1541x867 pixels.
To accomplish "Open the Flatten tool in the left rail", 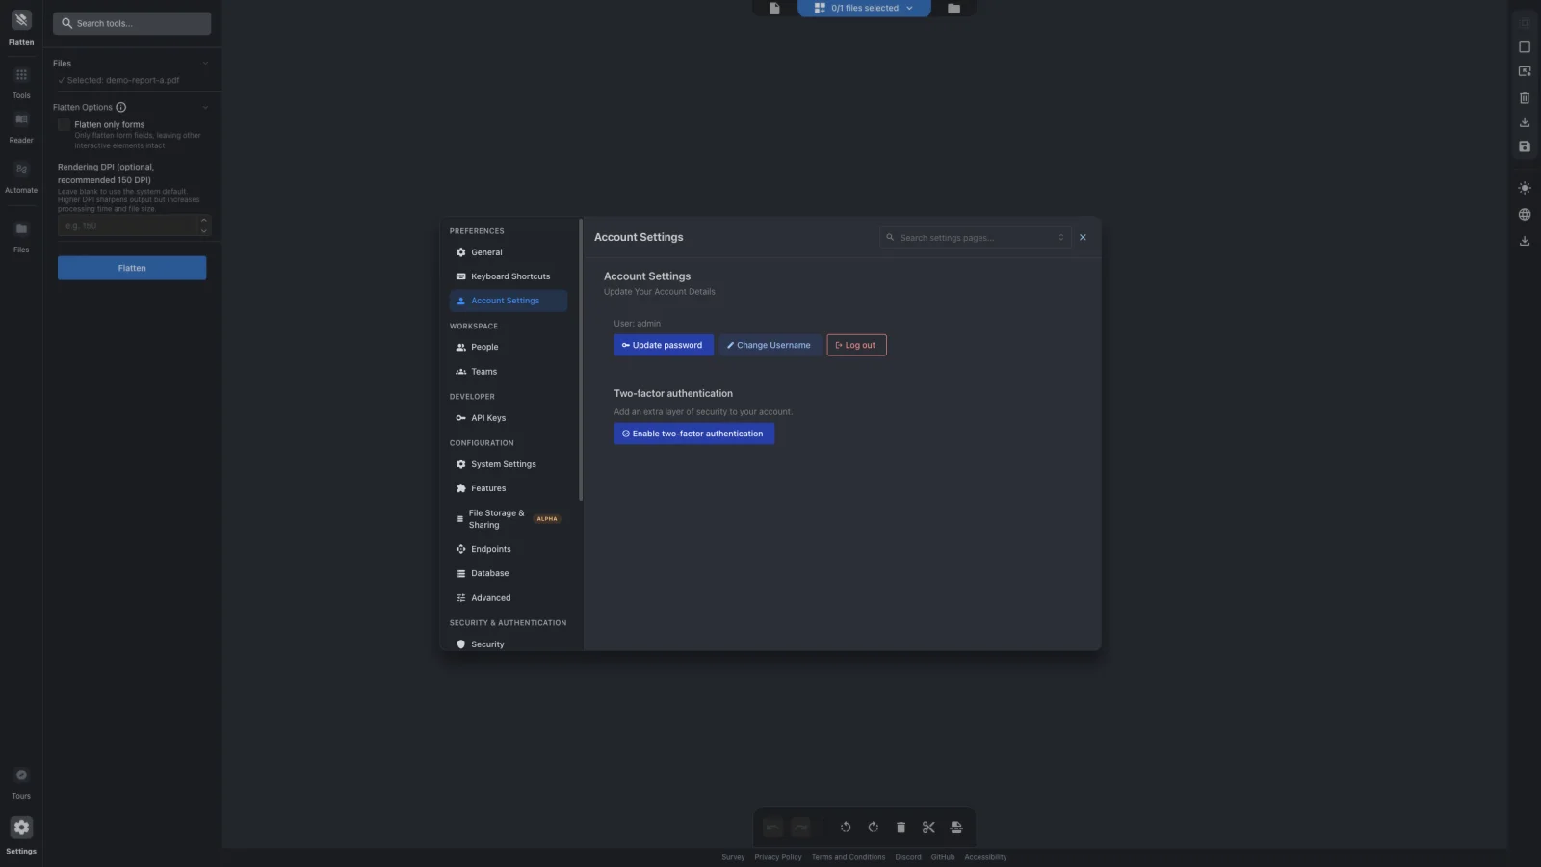I will click(x=21, y=28).
